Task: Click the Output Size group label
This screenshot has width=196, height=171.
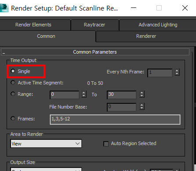Action: click(22, 162)
